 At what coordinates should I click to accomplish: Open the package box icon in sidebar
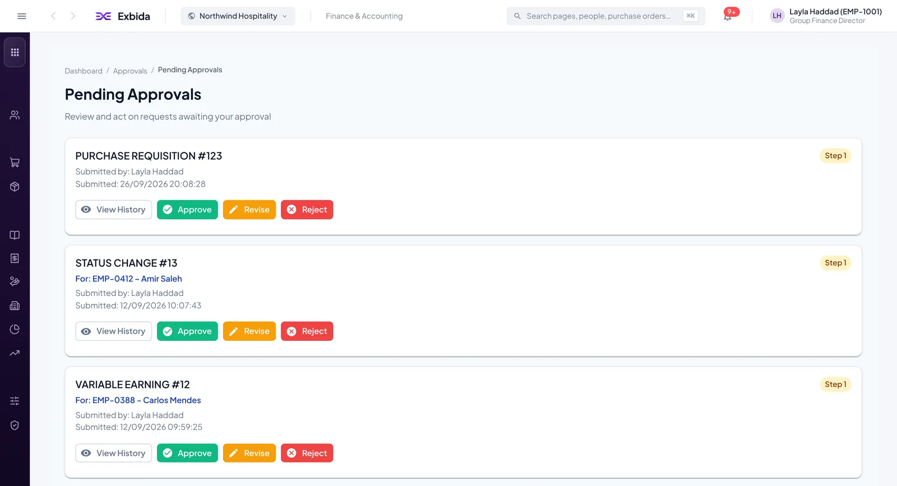tap(15, 187)
